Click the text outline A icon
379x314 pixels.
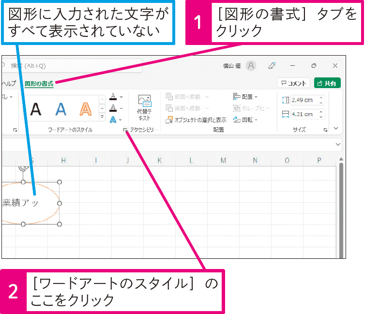(113, 108)
